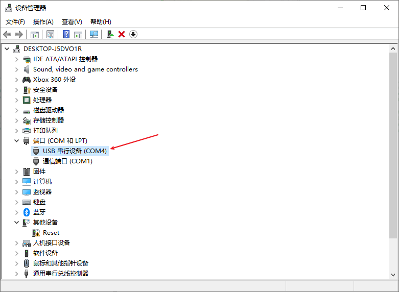399x292 pixels.
Task: Expand the 蓝牙 node chevron
Action: 17,212
